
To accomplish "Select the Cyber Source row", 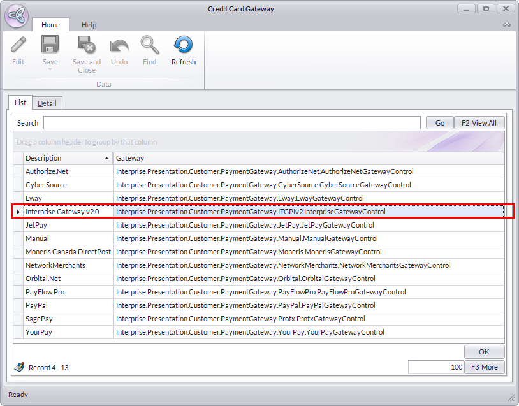I will pyautogui.click(x=258, y=185).
